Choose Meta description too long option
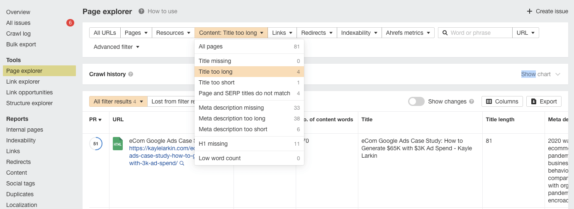574x209 pixels. pyautogui.click(x=249, y=118)
